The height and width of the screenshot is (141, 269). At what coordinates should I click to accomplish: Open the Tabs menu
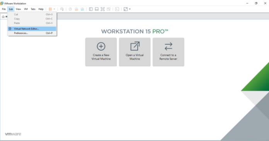click(x=33, y=9)
